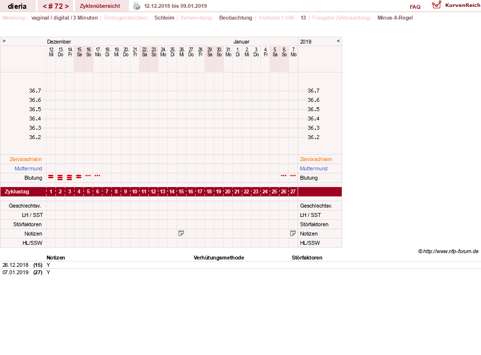Click the Schleim estrogen sign value
481x355 pixels.
[164, 18]
